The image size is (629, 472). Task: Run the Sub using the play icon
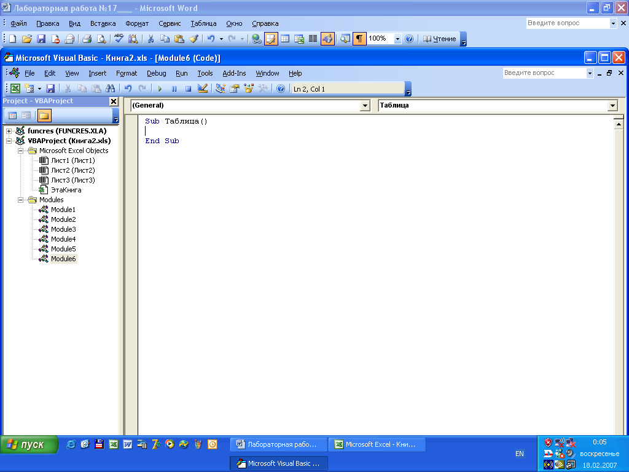[160, 88]
